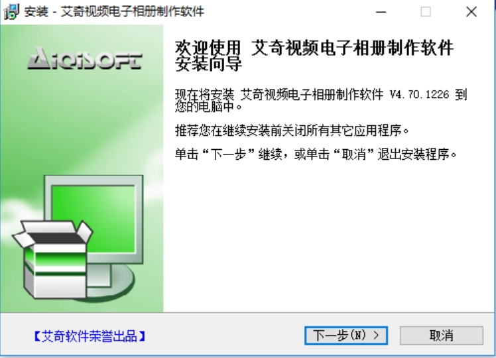This screenshot has width=496, height=358.
Task: Click the arrow on 下一步(N) button
Action: [x=376, y=335]
